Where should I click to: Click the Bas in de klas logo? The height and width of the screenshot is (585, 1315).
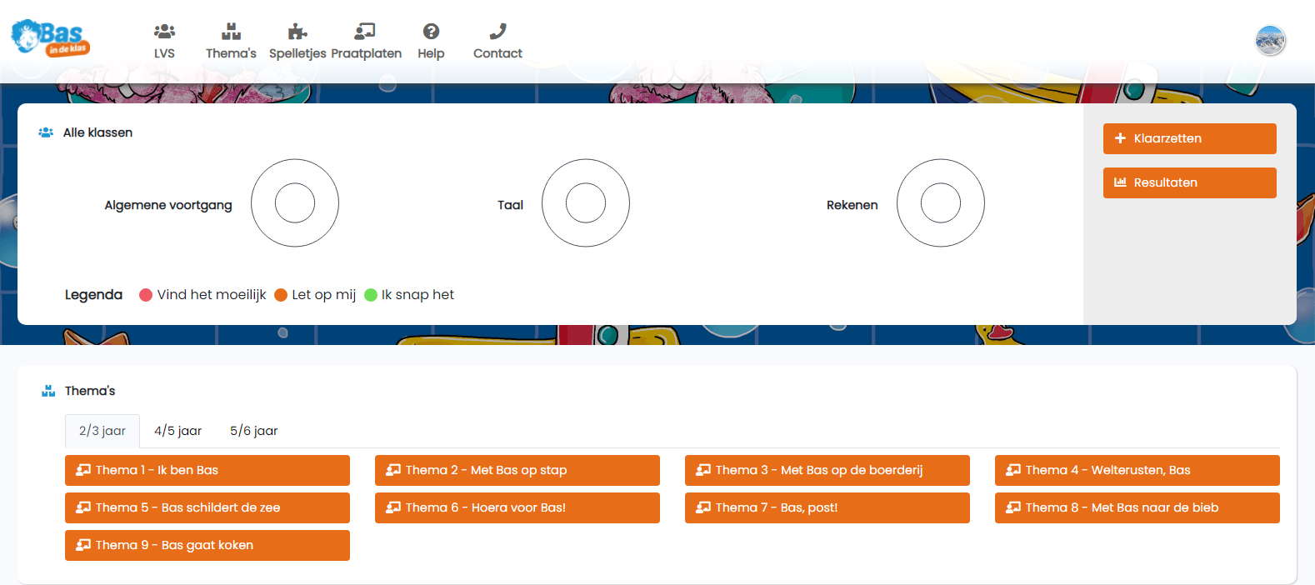click(x=50, y=37)
